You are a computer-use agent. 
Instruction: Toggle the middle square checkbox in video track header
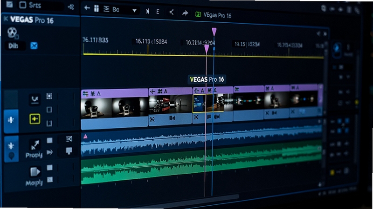[49, 110]
